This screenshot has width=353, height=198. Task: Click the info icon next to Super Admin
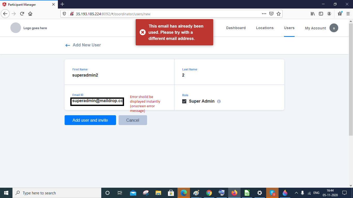[219, 101]
